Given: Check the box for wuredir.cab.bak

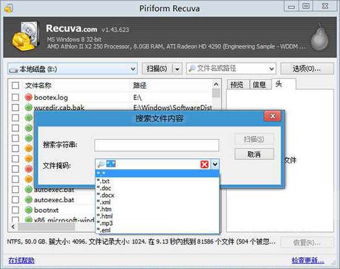Looking at the screenshot, I should [15, 108].
